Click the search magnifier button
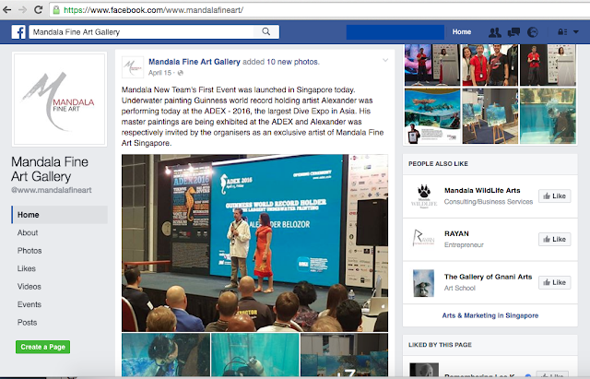The image size is (590, 379). pos(266,31)
